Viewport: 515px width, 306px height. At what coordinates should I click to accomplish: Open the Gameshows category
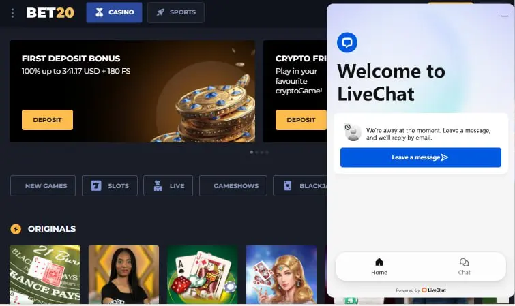(x=233, y=186)
